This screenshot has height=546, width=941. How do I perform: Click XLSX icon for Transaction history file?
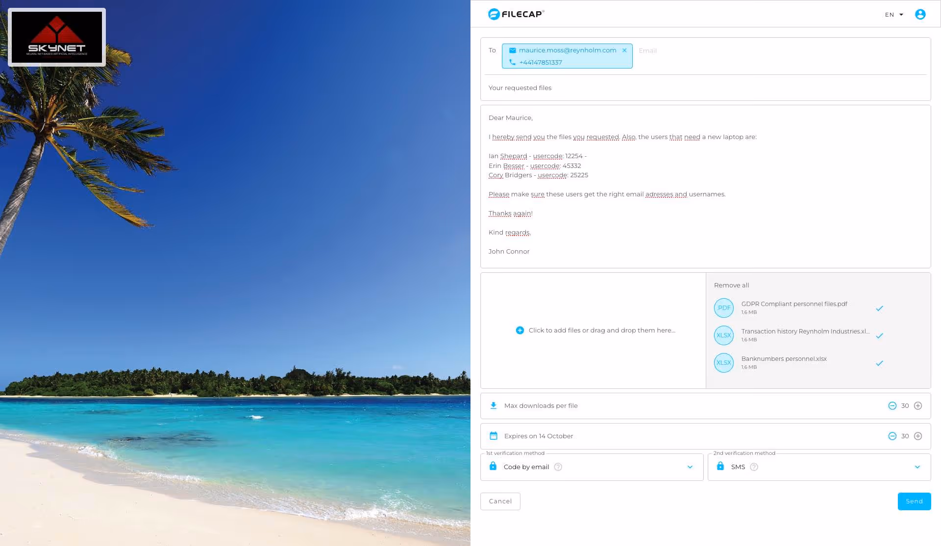pyautogui.click(x=724, y=335)
